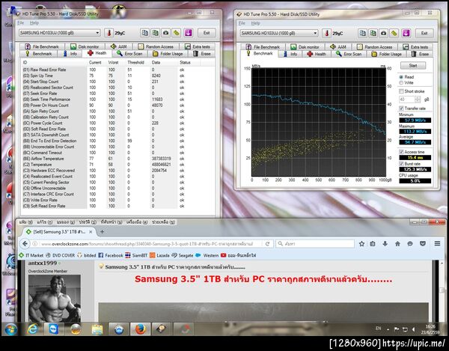This screenshot has width=449, height=351.
Task: Click camera icon in right HD Tune toolbar
Action: pos(383,33)
